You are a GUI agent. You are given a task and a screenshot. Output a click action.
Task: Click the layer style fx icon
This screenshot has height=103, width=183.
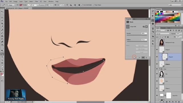click(x=164, y=102)
